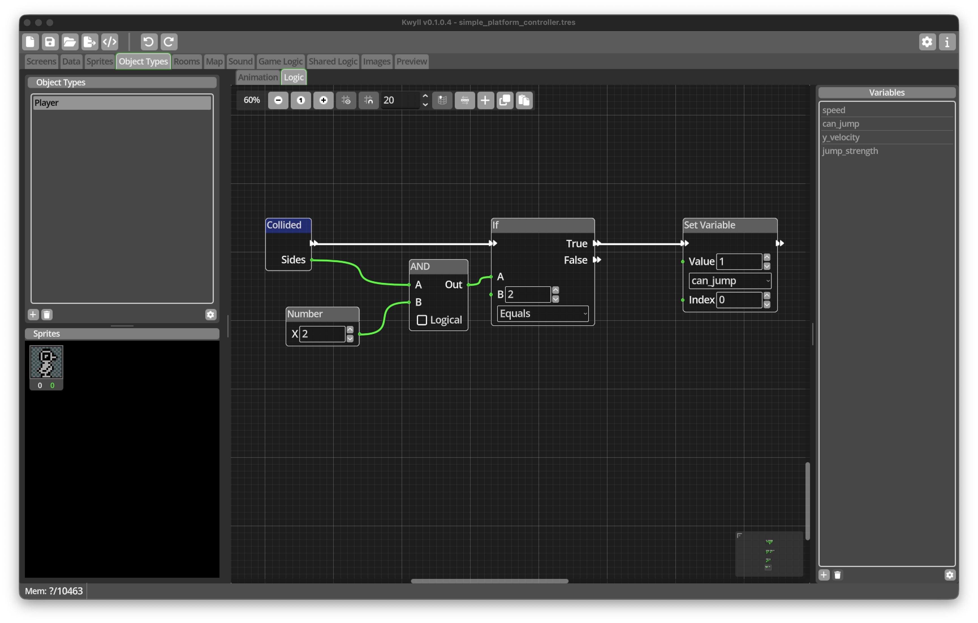Screen dimensions: 978x623
Task: Switch to the Animation sub-tab
Action: coord(258,77)
